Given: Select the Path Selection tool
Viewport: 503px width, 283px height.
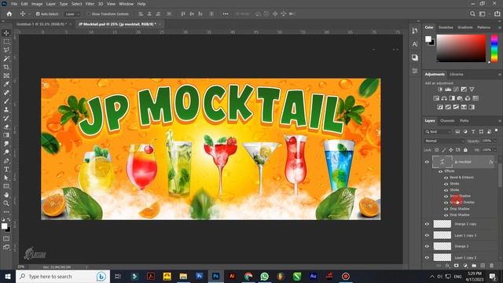Looking at the screenshot, I should click(x=6, y=178).
